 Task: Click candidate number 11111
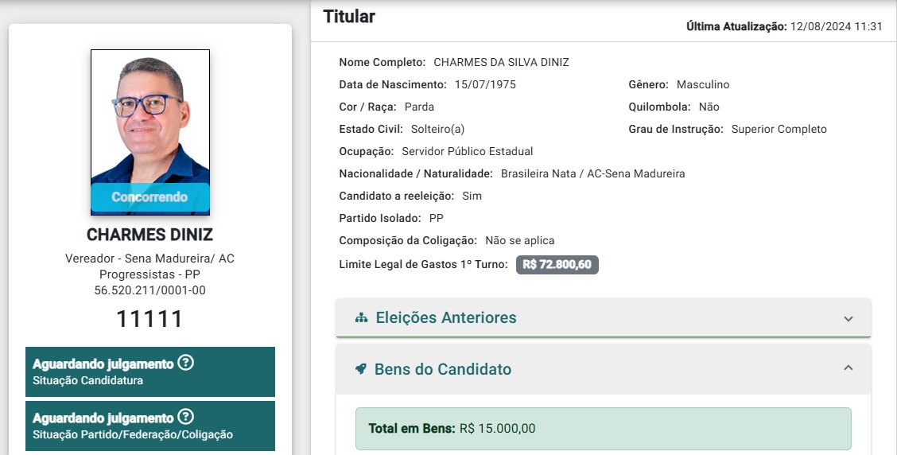pos(149,319)
